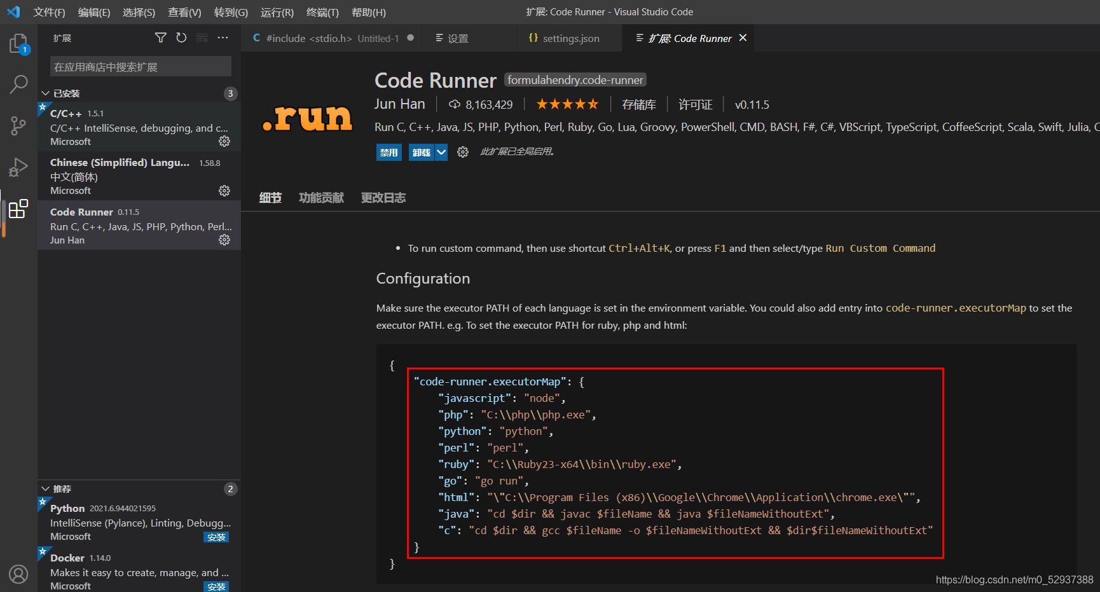Open the Explorer icon in activity bar
1100x592 pixels.
pyautogui.click(x=18, y=44)
